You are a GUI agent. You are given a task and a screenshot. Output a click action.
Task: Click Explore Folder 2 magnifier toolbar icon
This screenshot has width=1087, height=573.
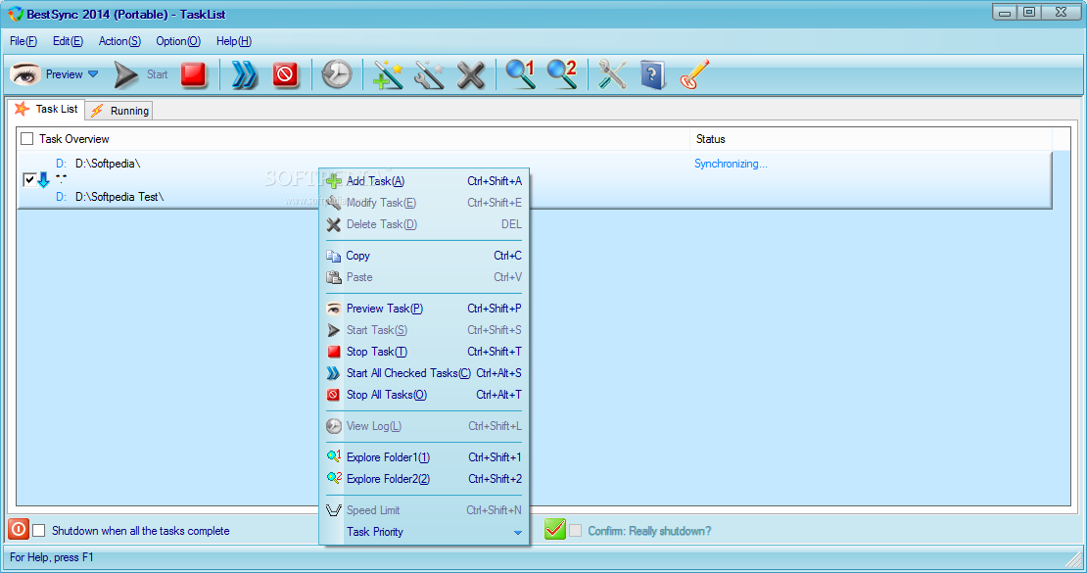tap(561, 74)
